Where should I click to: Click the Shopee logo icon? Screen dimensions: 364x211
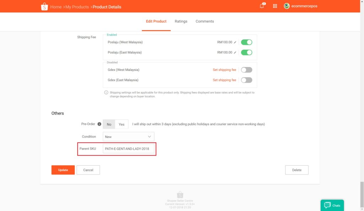click(44, 6)
